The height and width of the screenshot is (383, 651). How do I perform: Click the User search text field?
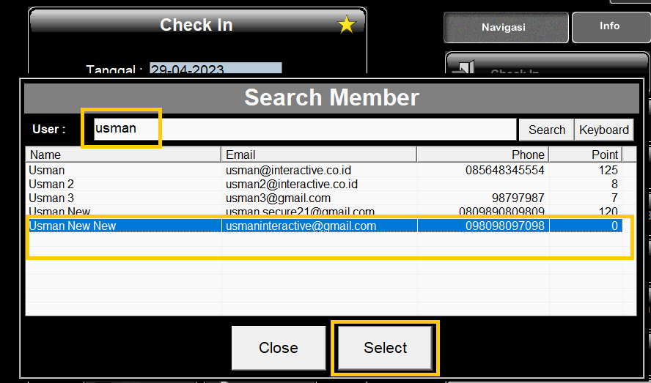tap(304, 129)
